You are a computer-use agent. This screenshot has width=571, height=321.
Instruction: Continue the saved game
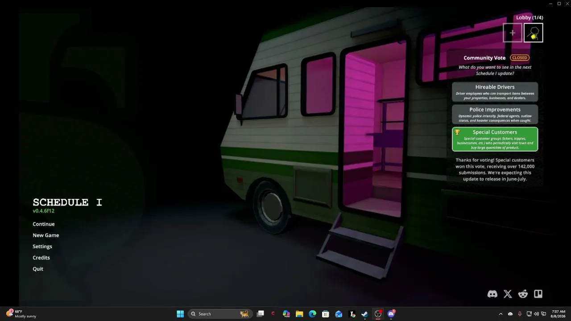point(44,224)
